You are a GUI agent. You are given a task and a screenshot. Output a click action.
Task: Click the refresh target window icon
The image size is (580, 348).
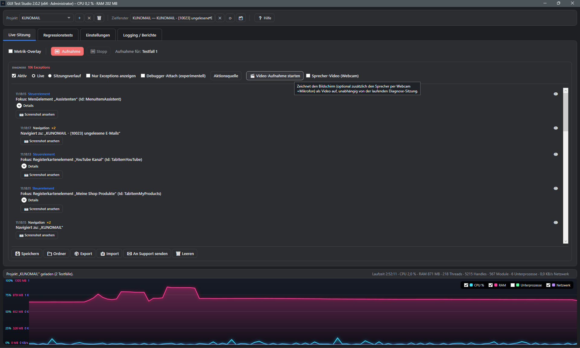(x=230, y=18)
